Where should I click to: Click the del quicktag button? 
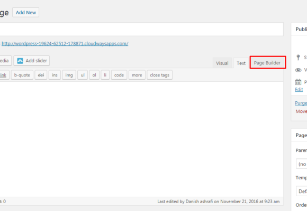[41, 75]
